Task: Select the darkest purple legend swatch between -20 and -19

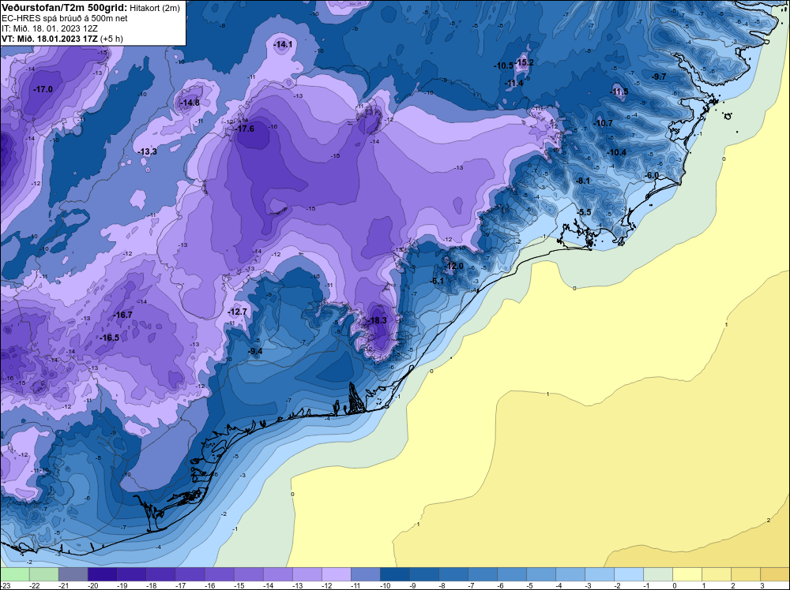Action: [102, 574]
